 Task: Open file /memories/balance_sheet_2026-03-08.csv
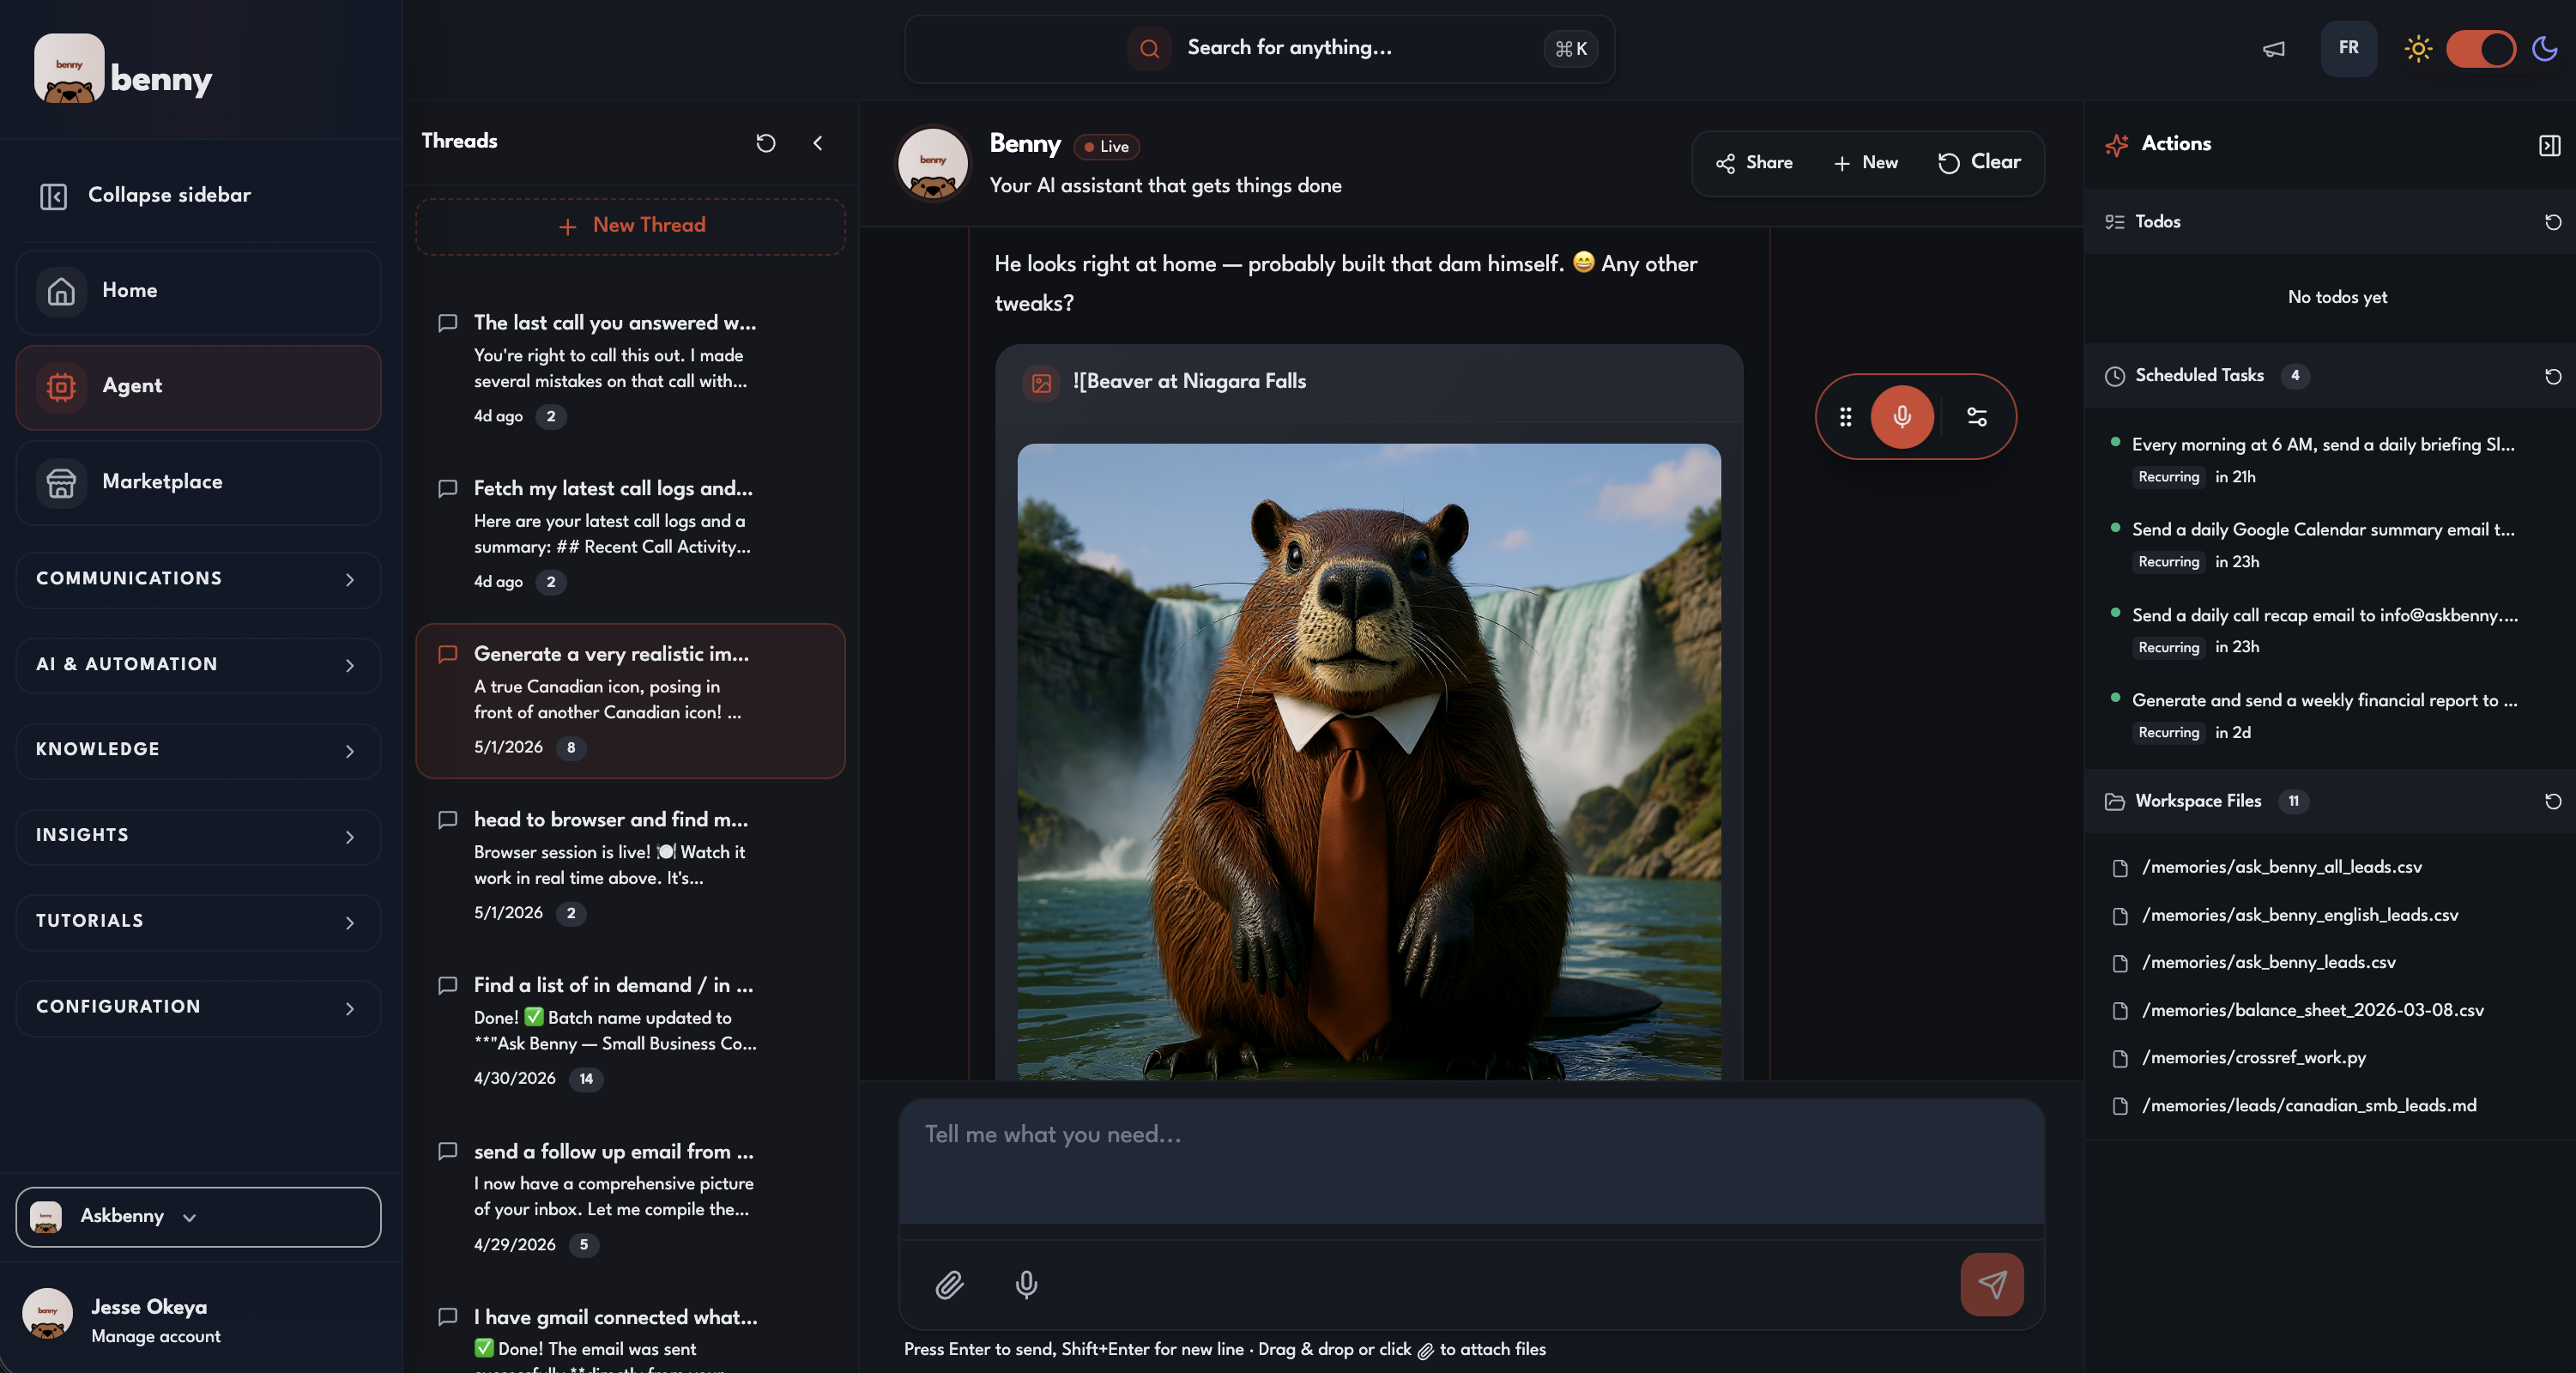pyautogui.click(x=2312, y=1011)
